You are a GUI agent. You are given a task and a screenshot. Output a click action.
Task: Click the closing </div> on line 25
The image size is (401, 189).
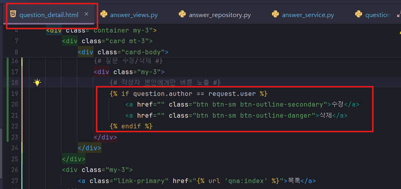pyautogui.click(x=74, y=159)
